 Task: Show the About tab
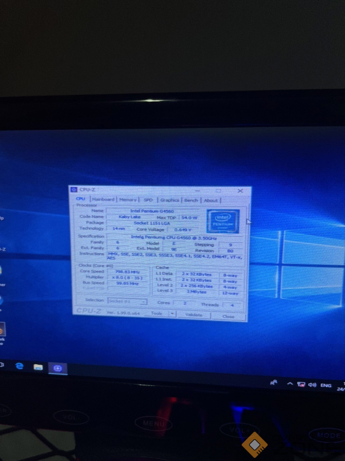point(210,201)
